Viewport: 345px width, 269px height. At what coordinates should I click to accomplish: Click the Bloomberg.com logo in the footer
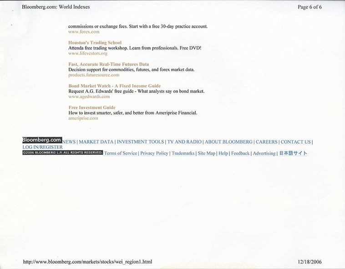(42, 140)
